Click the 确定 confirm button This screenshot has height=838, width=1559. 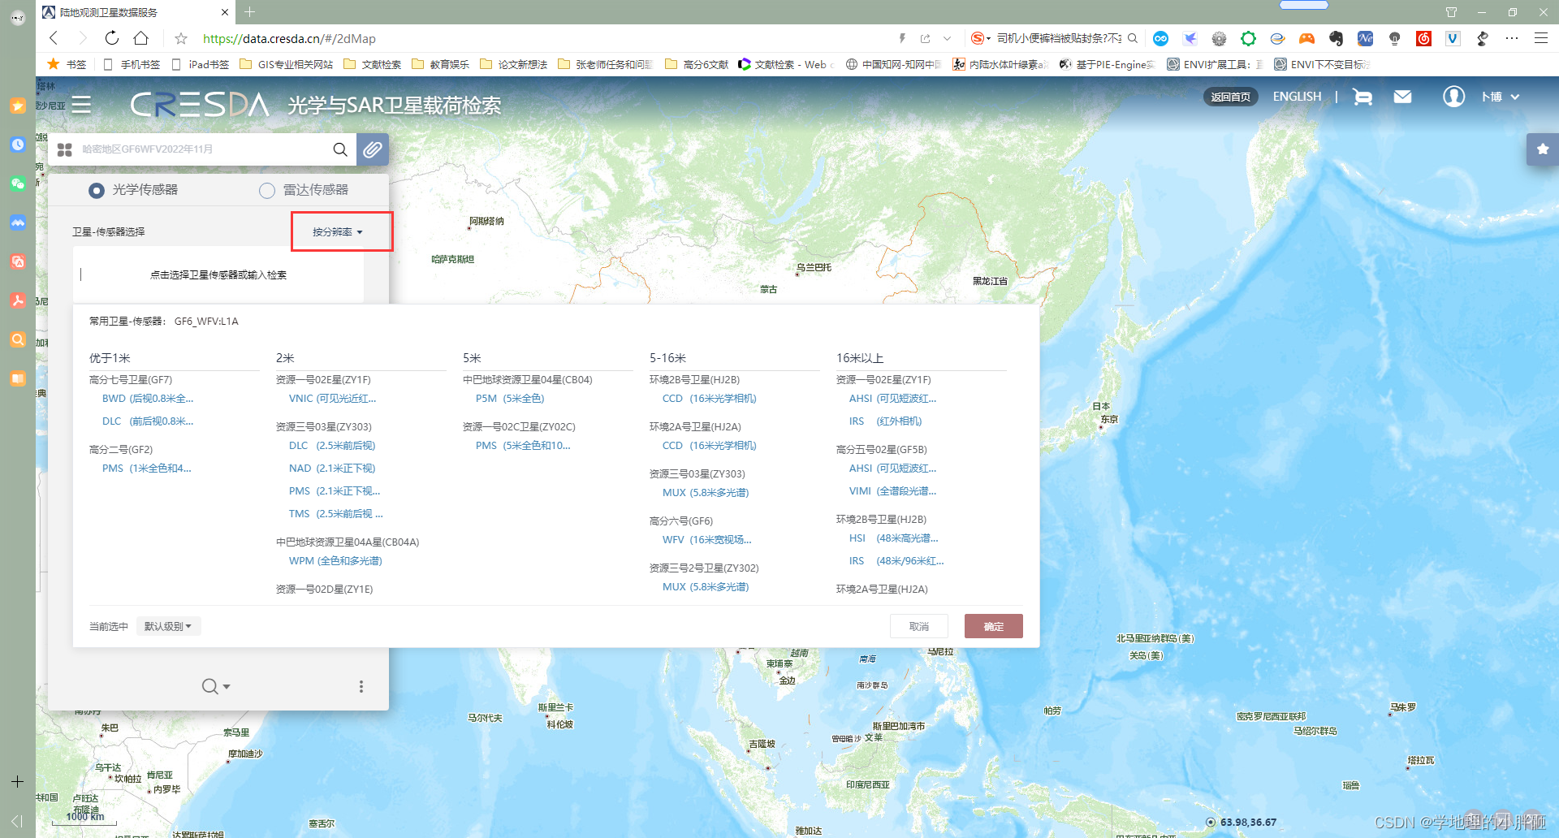(x=993, y=626)
